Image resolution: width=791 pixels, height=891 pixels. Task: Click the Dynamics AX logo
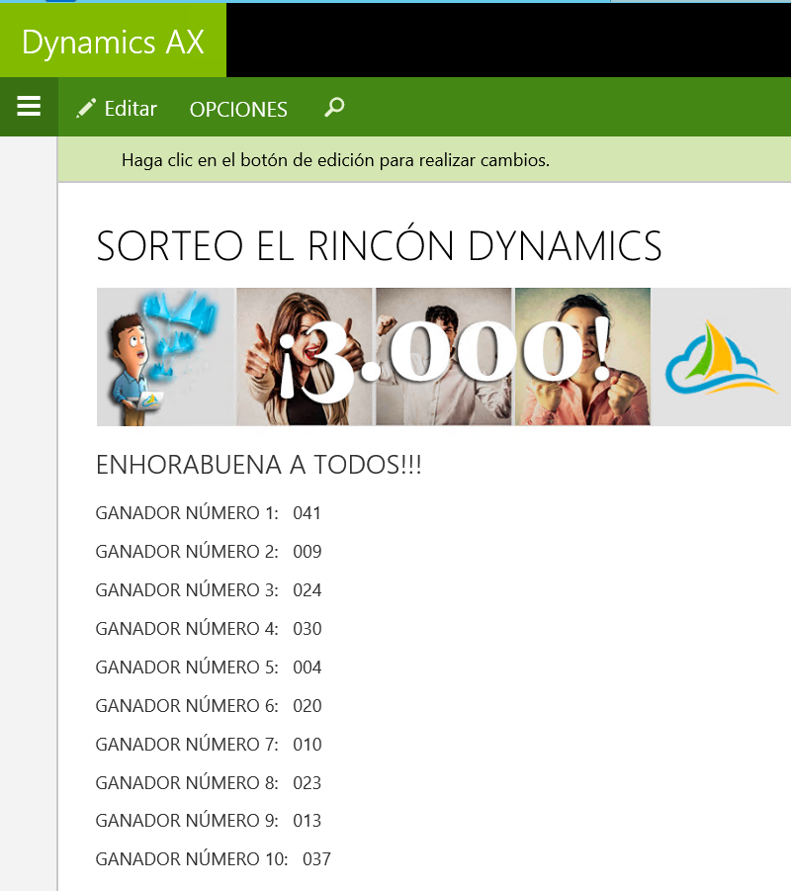pyautogui.click(x=113, y=41)
